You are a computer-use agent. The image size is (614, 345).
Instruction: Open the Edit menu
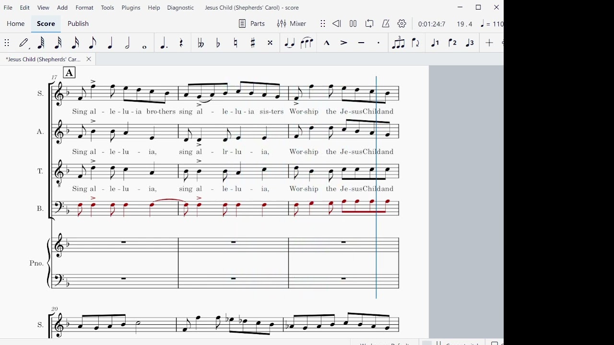click(25, 8)
